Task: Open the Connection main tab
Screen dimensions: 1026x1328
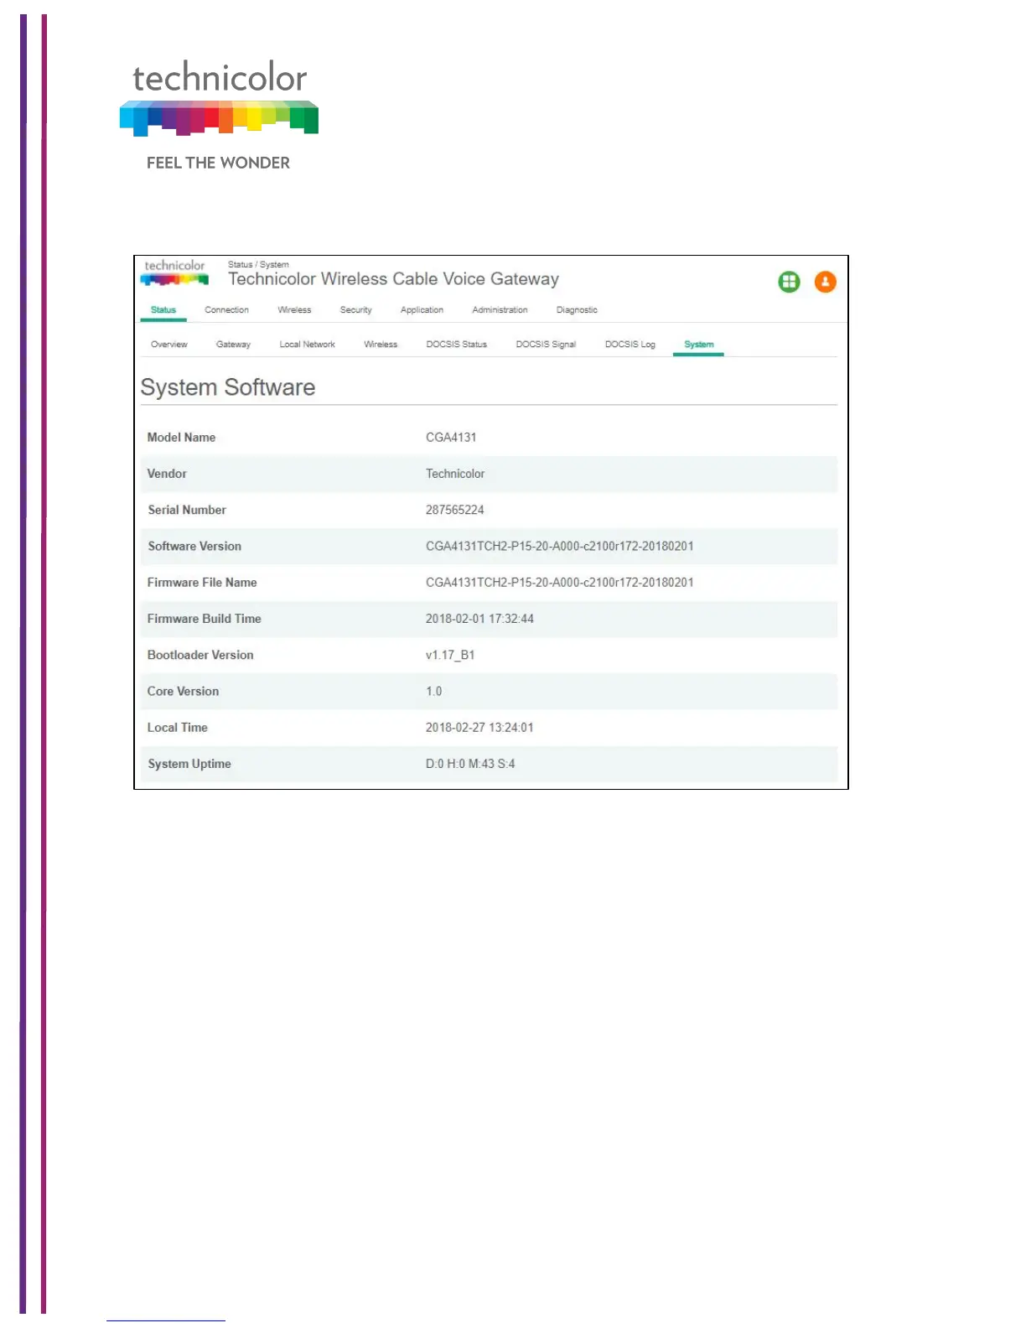Action: [226, 310]
